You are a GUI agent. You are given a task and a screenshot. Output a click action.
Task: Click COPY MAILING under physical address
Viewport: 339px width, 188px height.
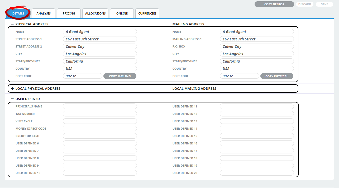[x=120, y=76]
